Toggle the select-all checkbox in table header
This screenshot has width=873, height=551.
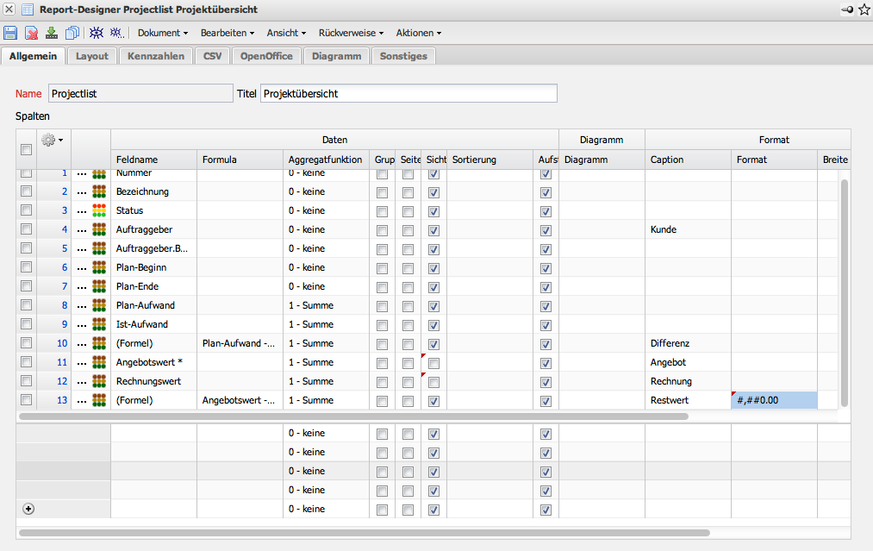click(26, 150)
